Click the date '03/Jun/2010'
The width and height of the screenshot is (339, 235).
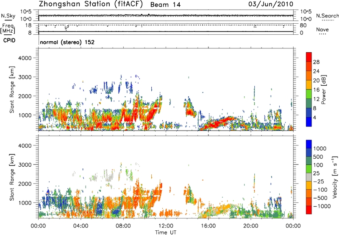[x=271, y=4]
